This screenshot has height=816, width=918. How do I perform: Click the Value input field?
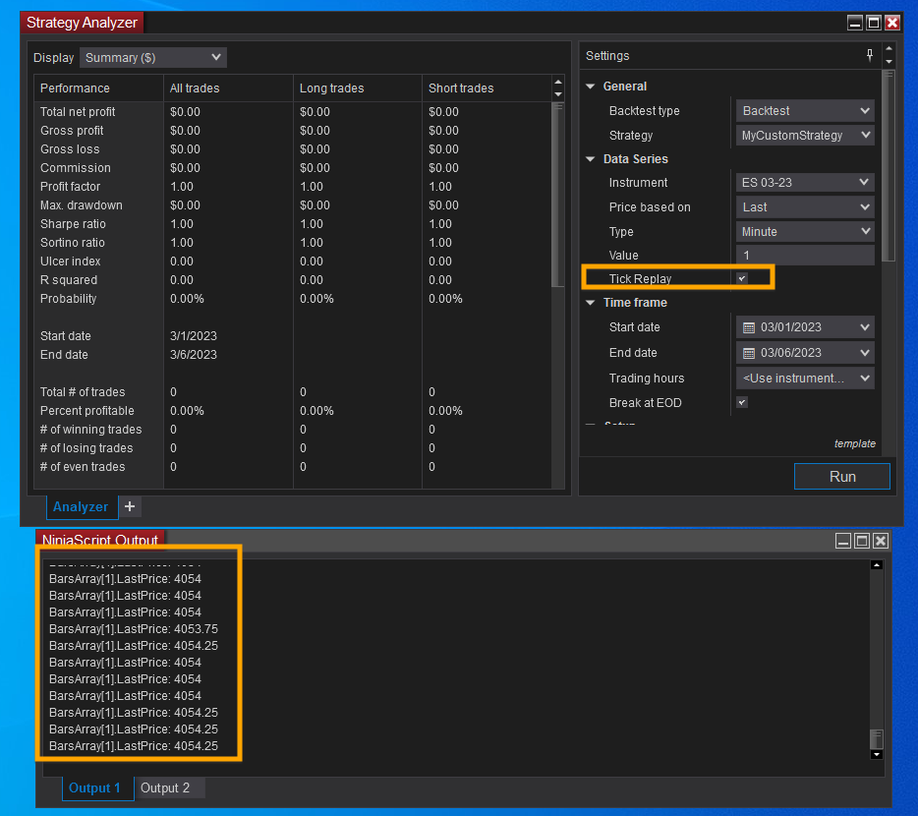805,256
